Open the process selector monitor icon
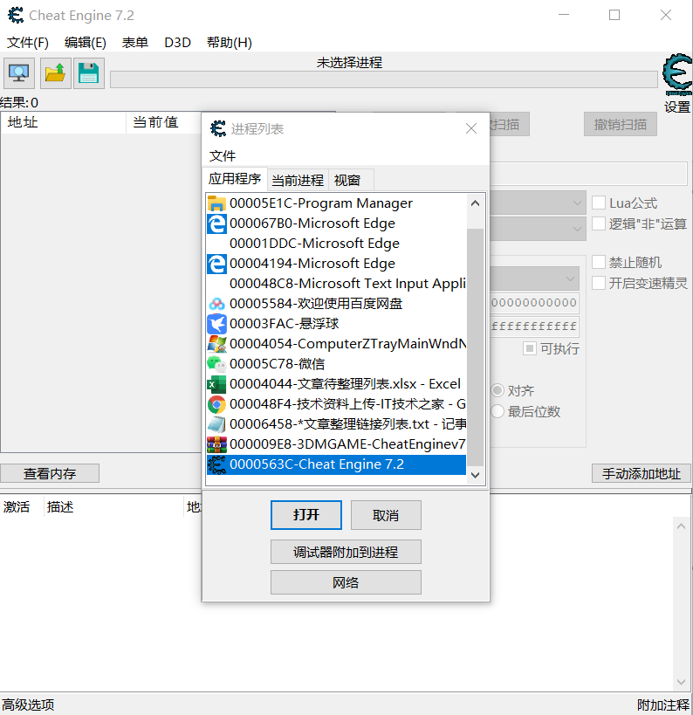693x715 pixels. pyautogui.click(x=19, y=73)
